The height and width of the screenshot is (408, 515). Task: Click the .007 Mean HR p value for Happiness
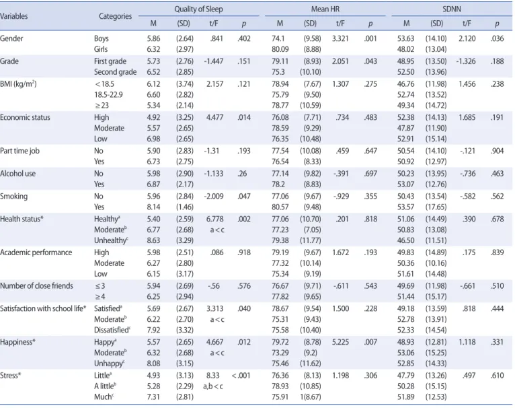(x=370, y=342)
